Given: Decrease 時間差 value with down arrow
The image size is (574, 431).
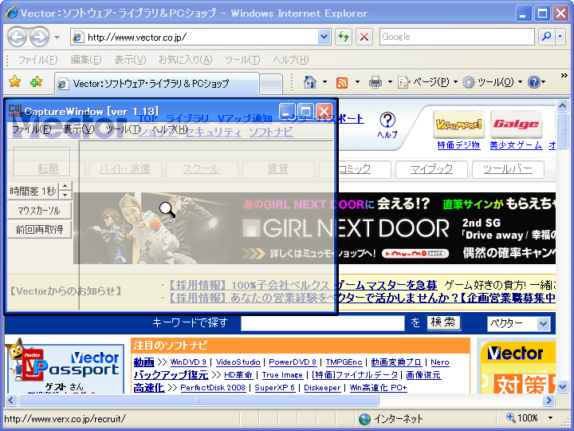Looking at the screenshot, I should (65, 195).
